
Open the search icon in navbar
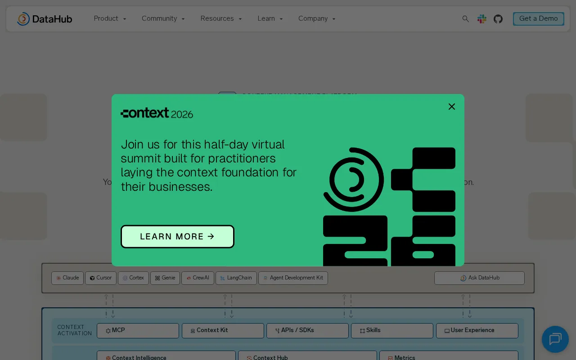click(x=466, y=19)
